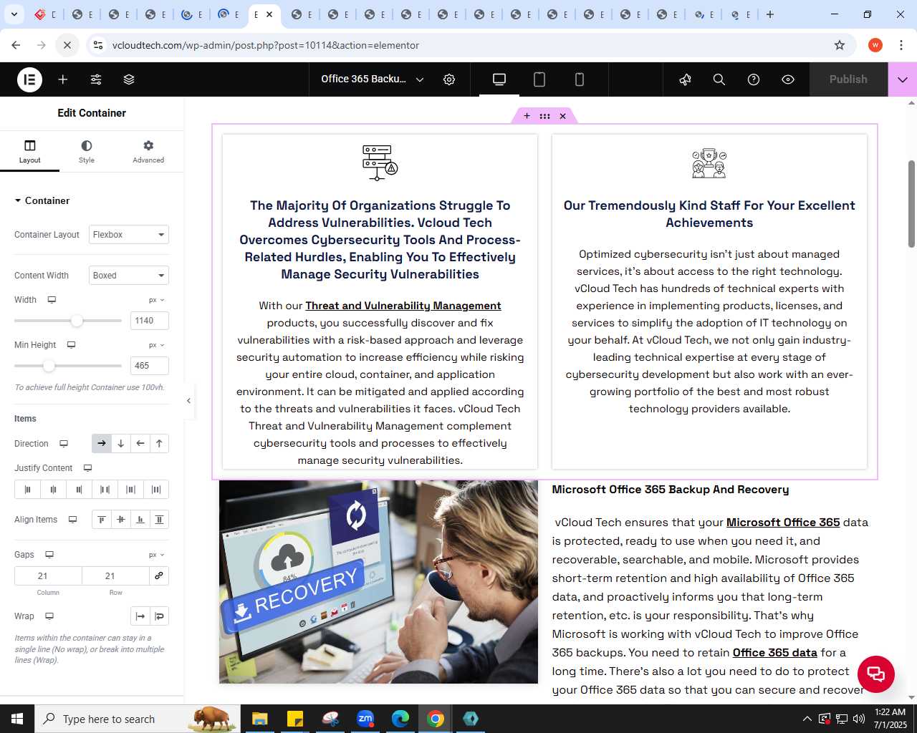Click responsive icon next to Direction
The width and height of the screenshot is (917, 733).
[64, 444]
